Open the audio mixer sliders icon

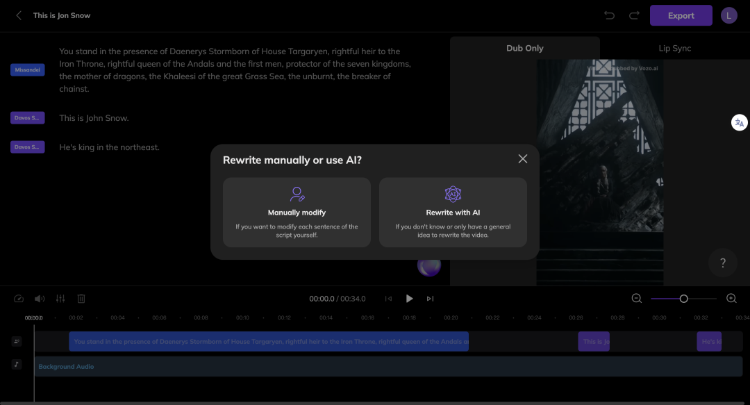(x=60, y=299)
